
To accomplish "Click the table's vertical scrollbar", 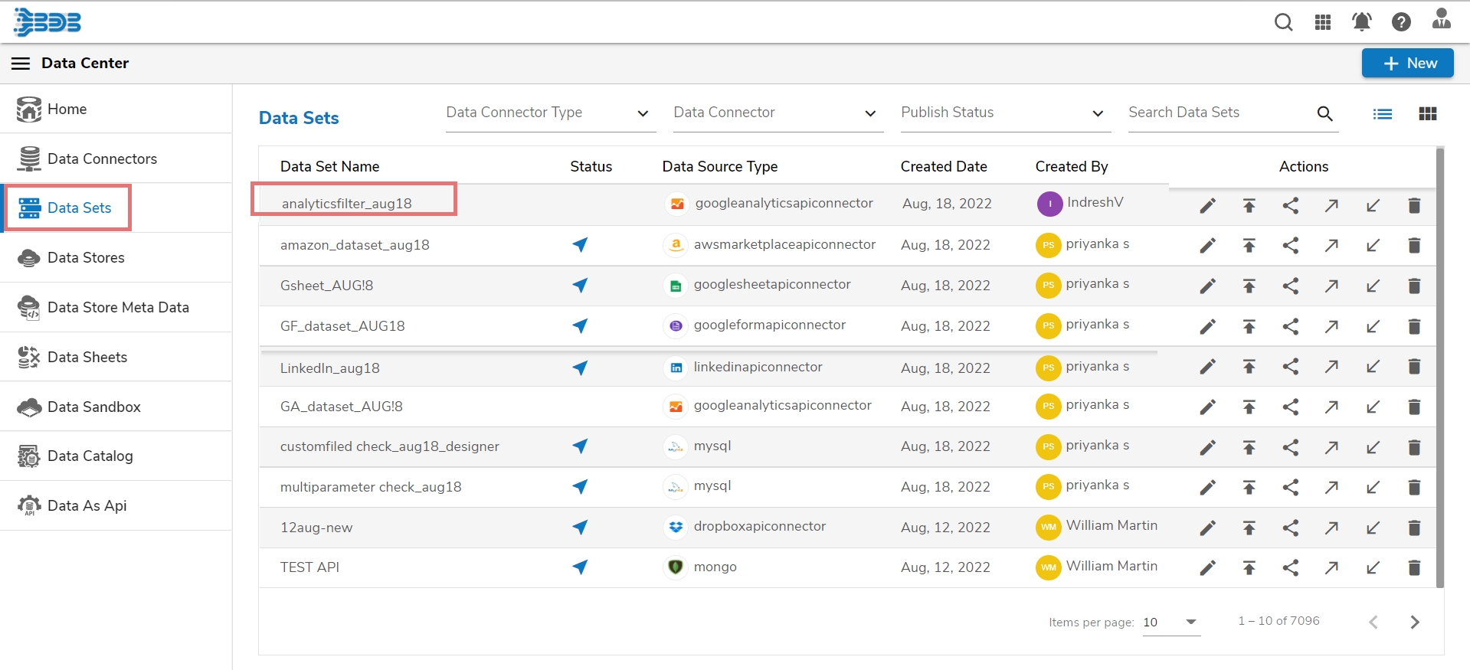I will click(x=1439, y=368).
